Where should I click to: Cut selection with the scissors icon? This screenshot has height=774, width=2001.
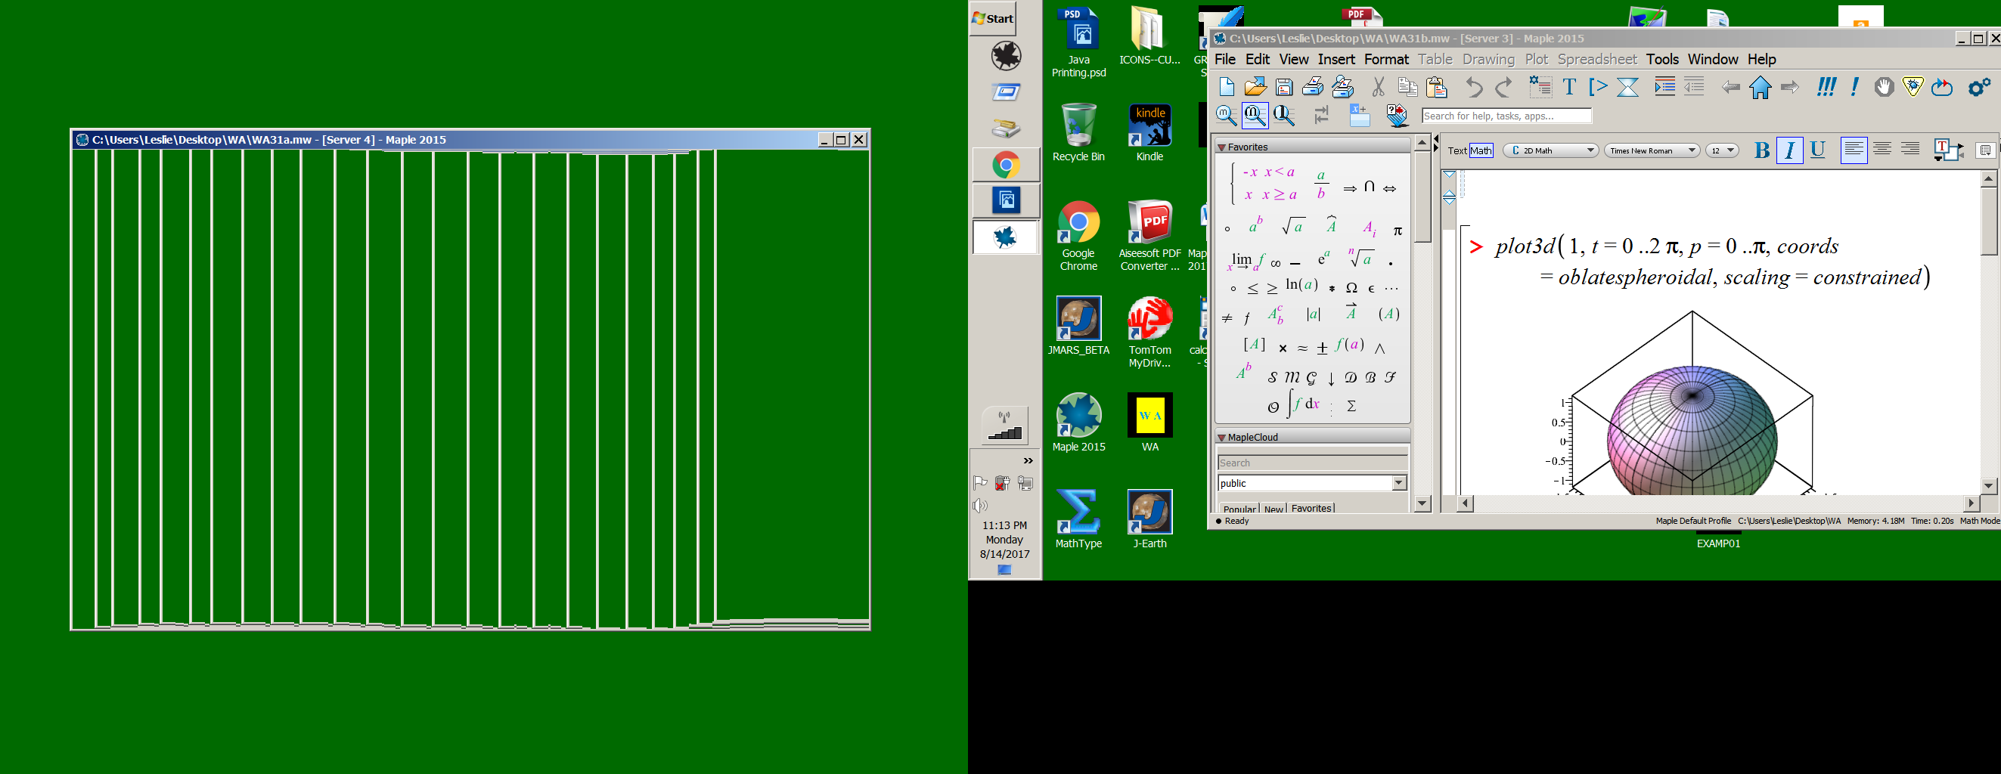pos(1378,88)
